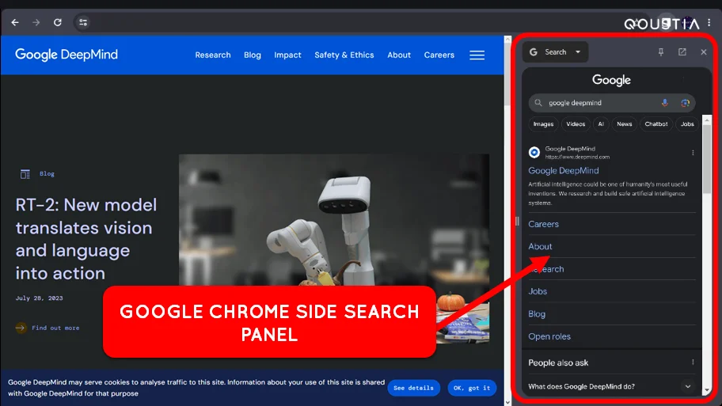The height and width of the screenshot is (406, 722).
Task: Select News filter chip
Action: pyautogui.click(x=625, y=123)
